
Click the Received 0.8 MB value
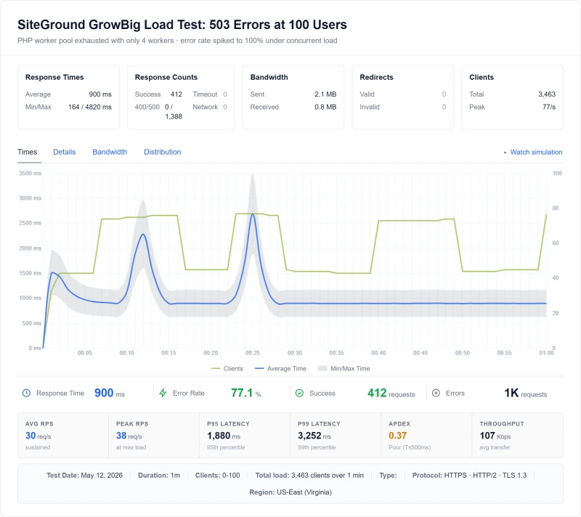[325, 107]
